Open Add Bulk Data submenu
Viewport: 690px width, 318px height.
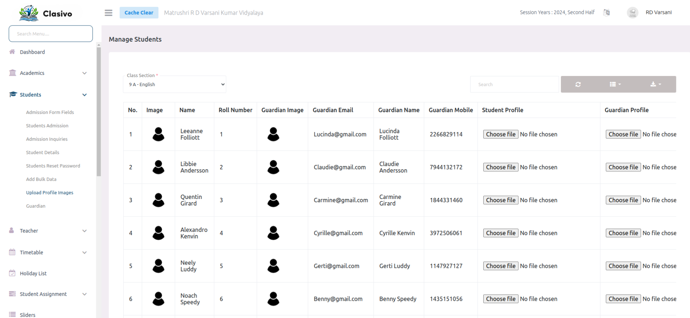[x=41, y=179]
